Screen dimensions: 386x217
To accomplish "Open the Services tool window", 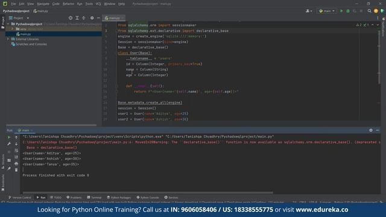I will [x=171, y=198].
